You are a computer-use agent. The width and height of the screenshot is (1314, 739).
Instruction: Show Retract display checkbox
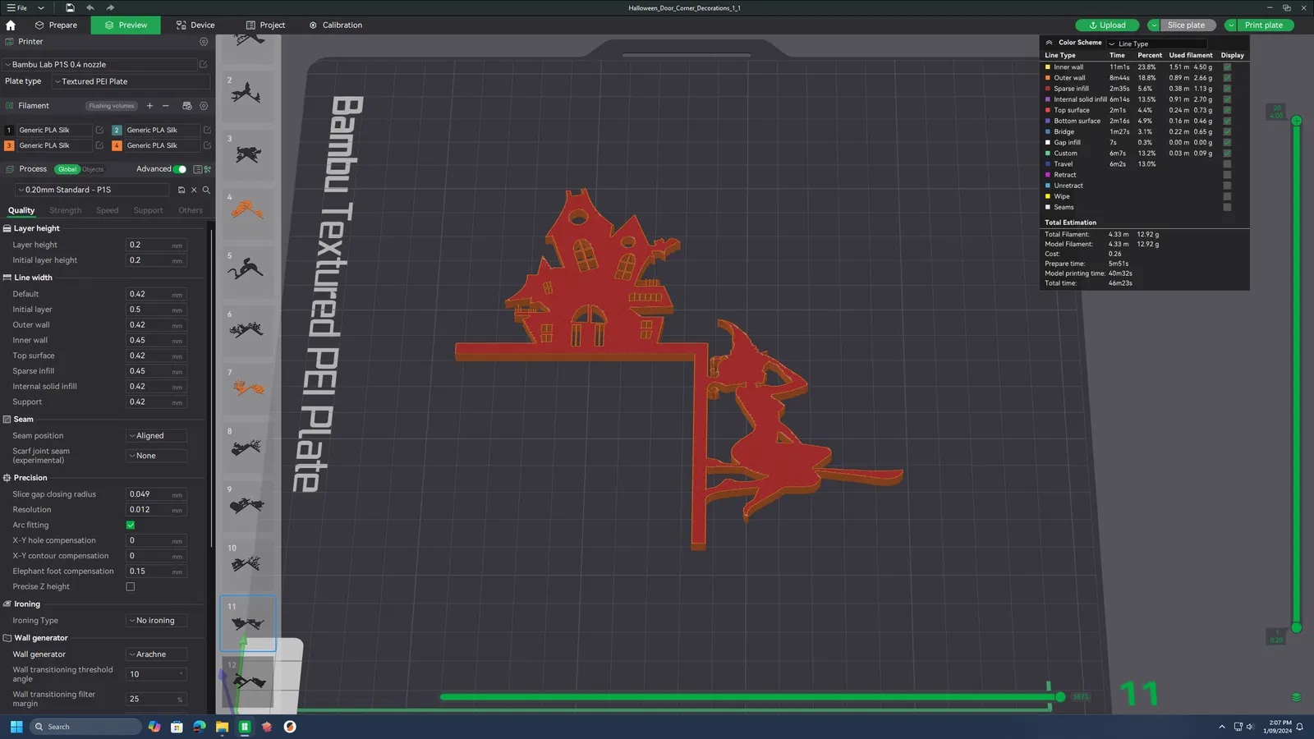click(1227, 175)
